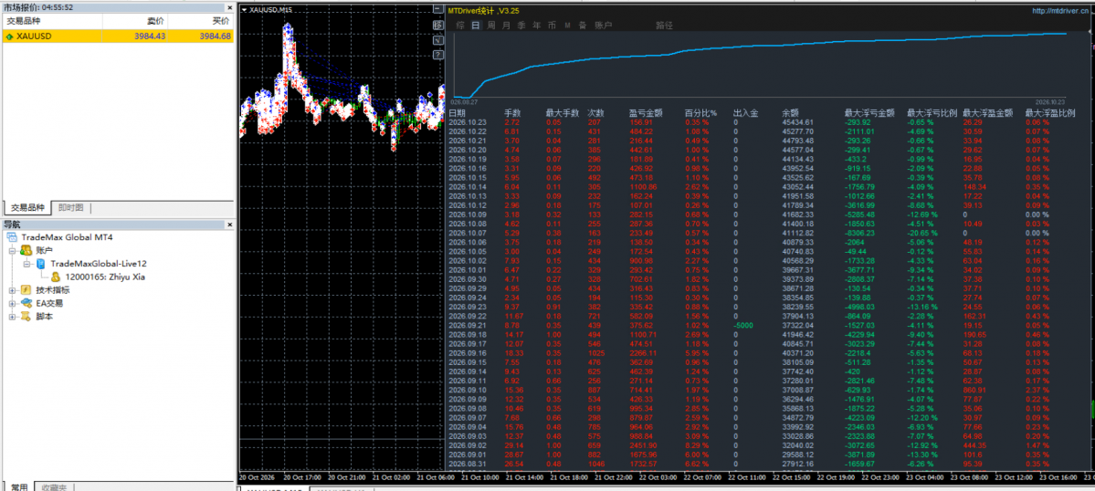The width and height of the screenshot is (1095, 491).
Task: Switch to the 交易品种 tab
Action: point(28,208)
